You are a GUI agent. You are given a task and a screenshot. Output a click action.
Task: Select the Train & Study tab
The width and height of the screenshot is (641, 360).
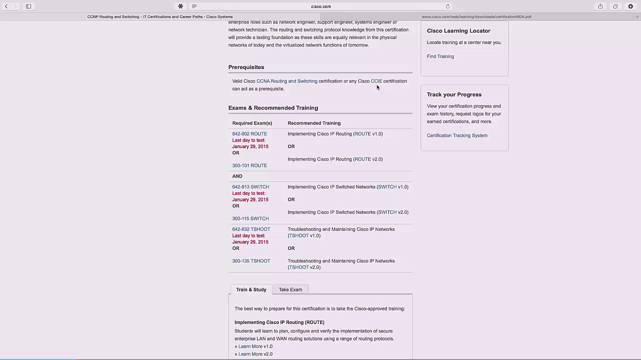coord(251,289)
